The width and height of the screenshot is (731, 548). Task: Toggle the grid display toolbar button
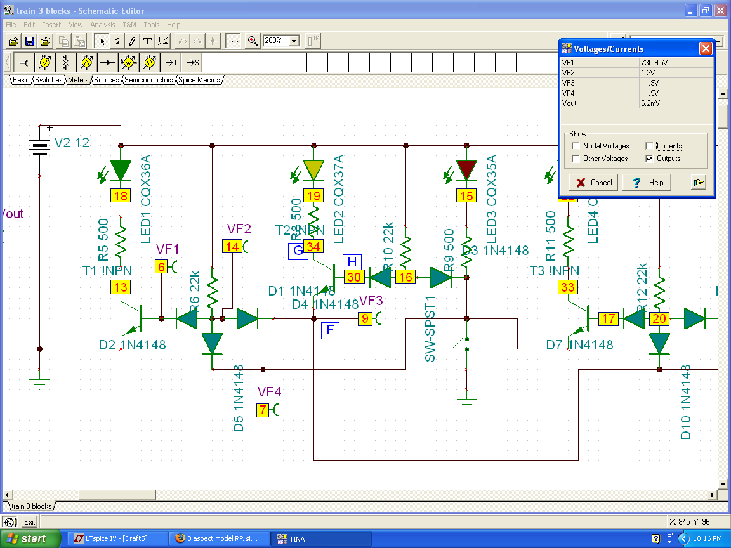click(234, 41)
